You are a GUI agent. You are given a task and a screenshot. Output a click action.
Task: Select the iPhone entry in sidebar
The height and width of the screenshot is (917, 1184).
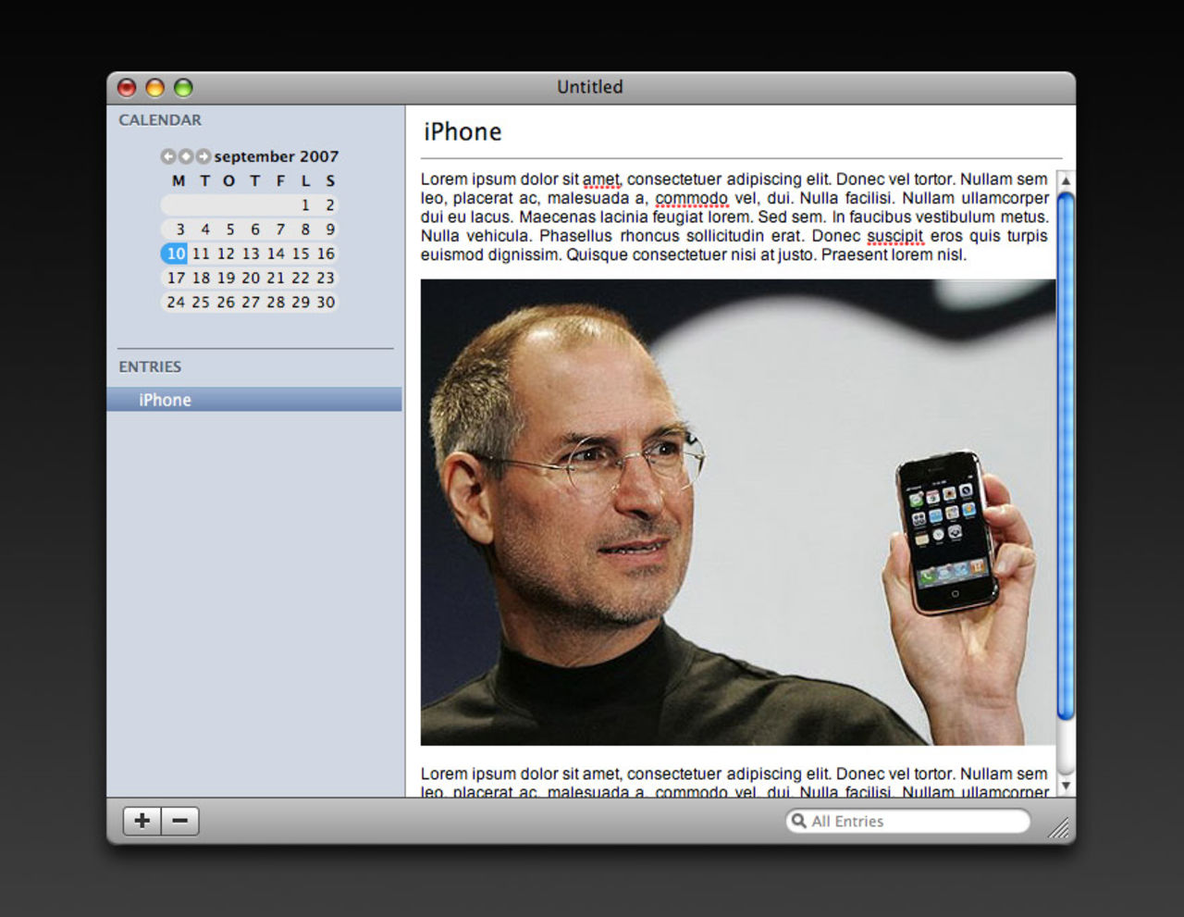pos(165,400)
